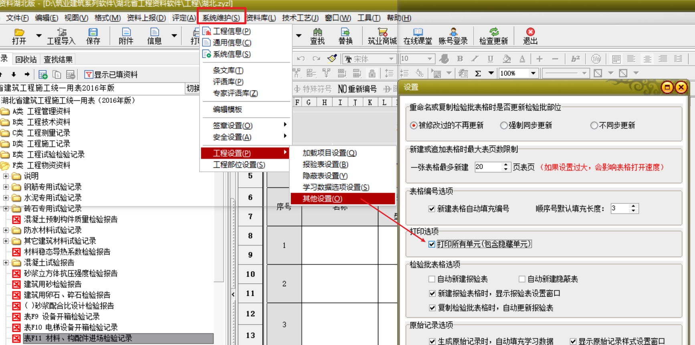695x345 pixels.
Task: Click the format painter brush icon
Action: (x=332, y=59)
